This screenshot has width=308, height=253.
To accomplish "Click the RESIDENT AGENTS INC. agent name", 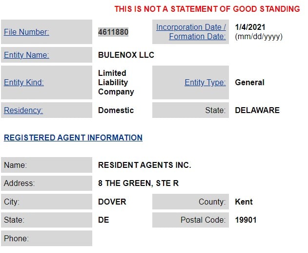I will point(144,165).
